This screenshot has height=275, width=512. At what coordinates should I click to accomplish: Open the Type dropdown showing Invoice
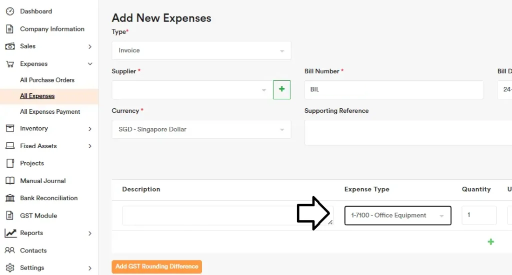pyautogui.click(x=201, y=50)
